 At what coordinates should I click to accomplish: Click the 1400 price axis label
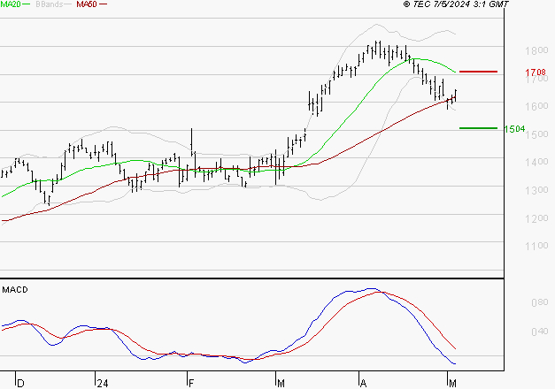coord(536,162)
